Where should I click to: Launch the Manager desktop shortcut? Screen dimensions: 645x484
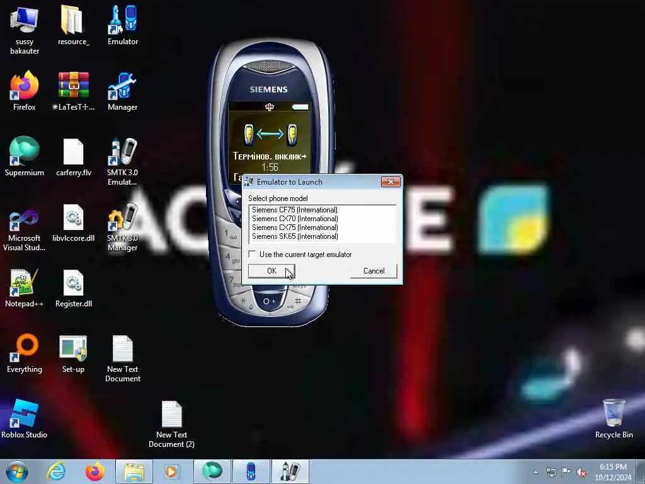[x=123, y=91]
